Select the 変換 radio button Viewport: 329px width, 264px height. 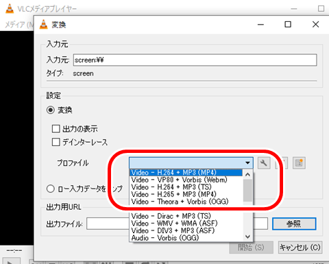tap(51, 110)
